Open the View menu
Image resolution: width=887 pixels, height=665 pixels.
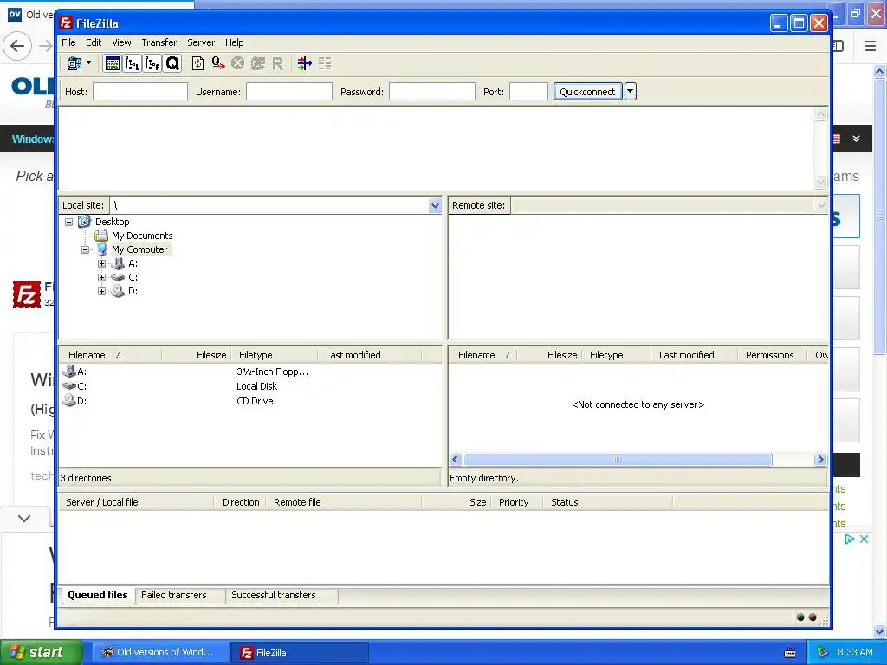pos(121,42)
